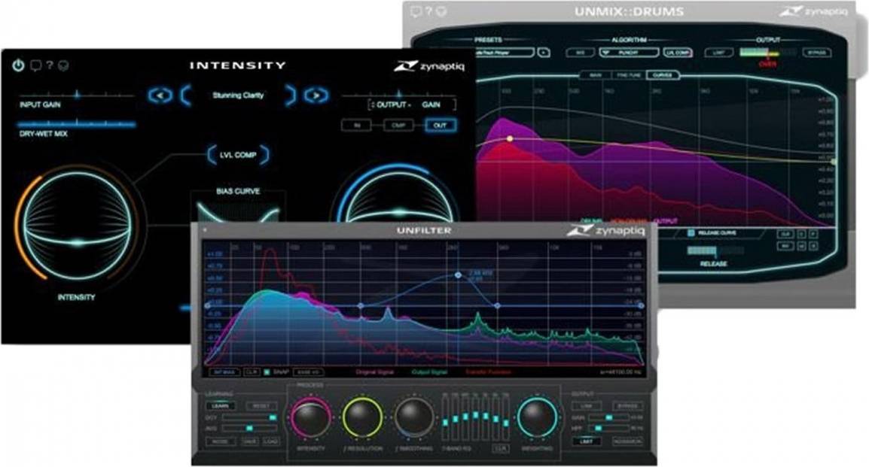Open the Stunning Clarity preset selector in Intensity
Image resolution: width=869 pixels, height=467 pixels.
tap(238, 96)
